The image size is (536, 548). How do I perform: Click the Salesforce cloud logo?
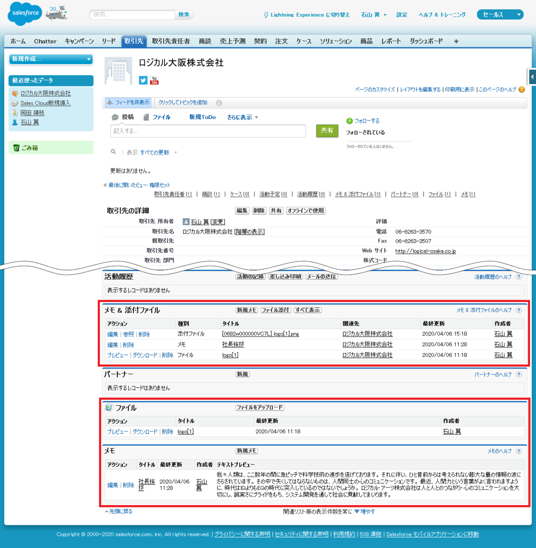coord(25,14)
